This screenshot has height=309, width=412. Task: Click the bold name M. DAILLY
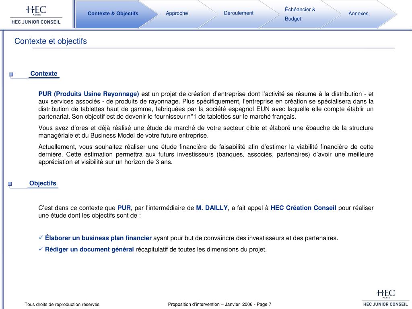[212, 208]
